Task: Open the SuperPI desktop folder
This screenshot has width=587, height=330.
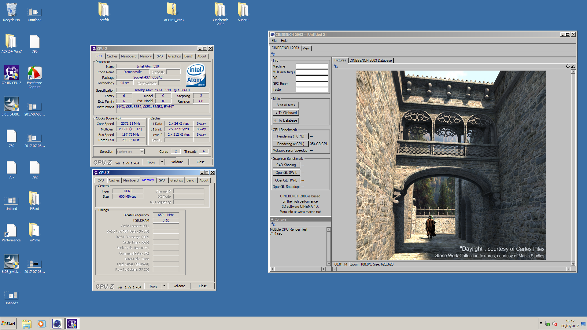Action: [244, 12]
